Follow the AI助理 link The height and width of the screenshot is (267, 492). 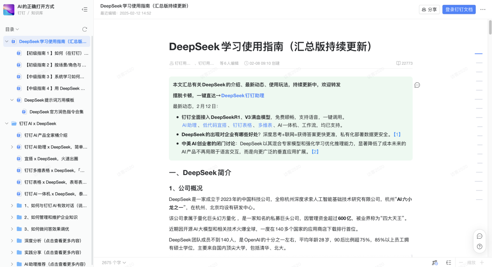pyautogui.click(x=189, y=125)
